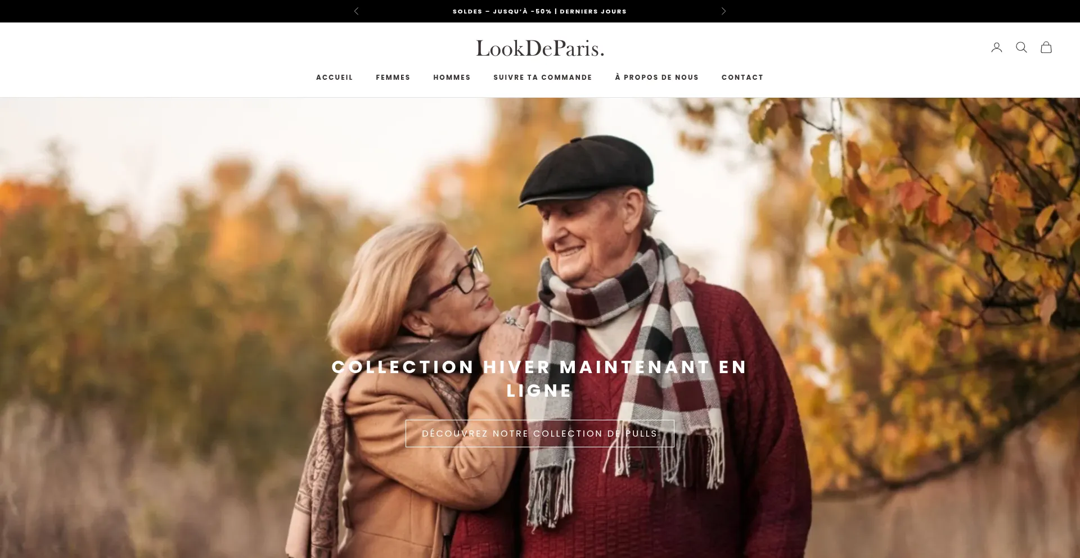Open the search magnifier icon

(1021, 48)
